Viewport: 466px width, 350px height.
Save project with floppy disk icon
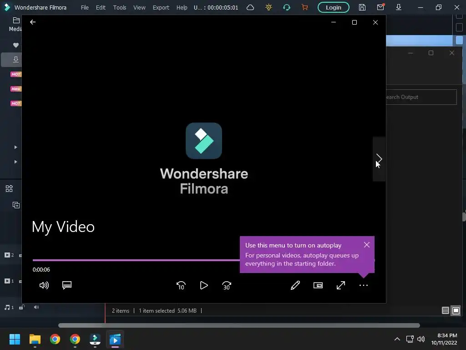click(x=362, y=7)
